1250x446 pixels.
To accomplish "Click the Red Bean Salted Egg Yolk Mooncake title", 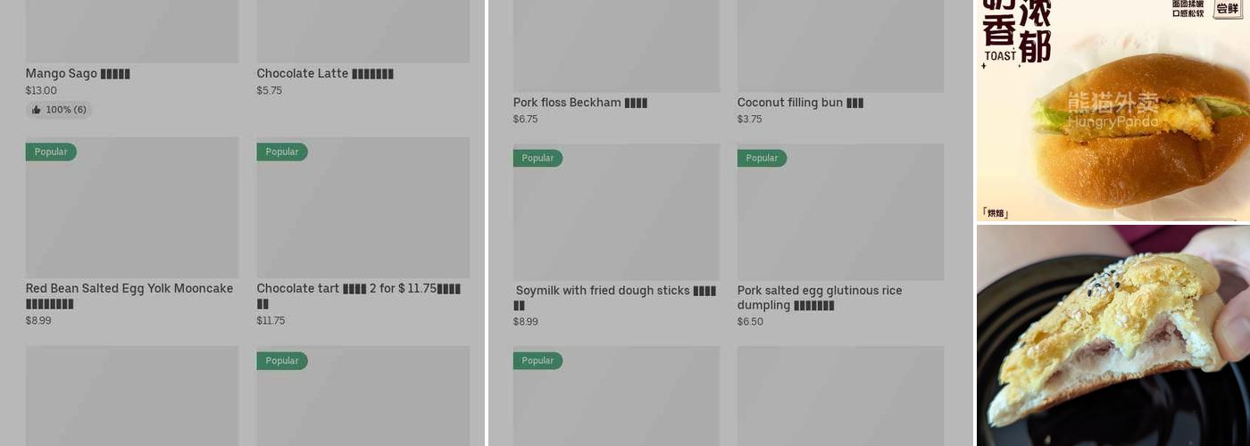I will point(129,288).
